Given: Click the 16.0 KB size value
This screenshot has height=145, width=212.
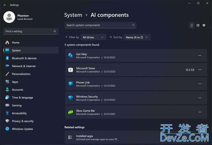Looking at the screenshot, I should point(190,70).
